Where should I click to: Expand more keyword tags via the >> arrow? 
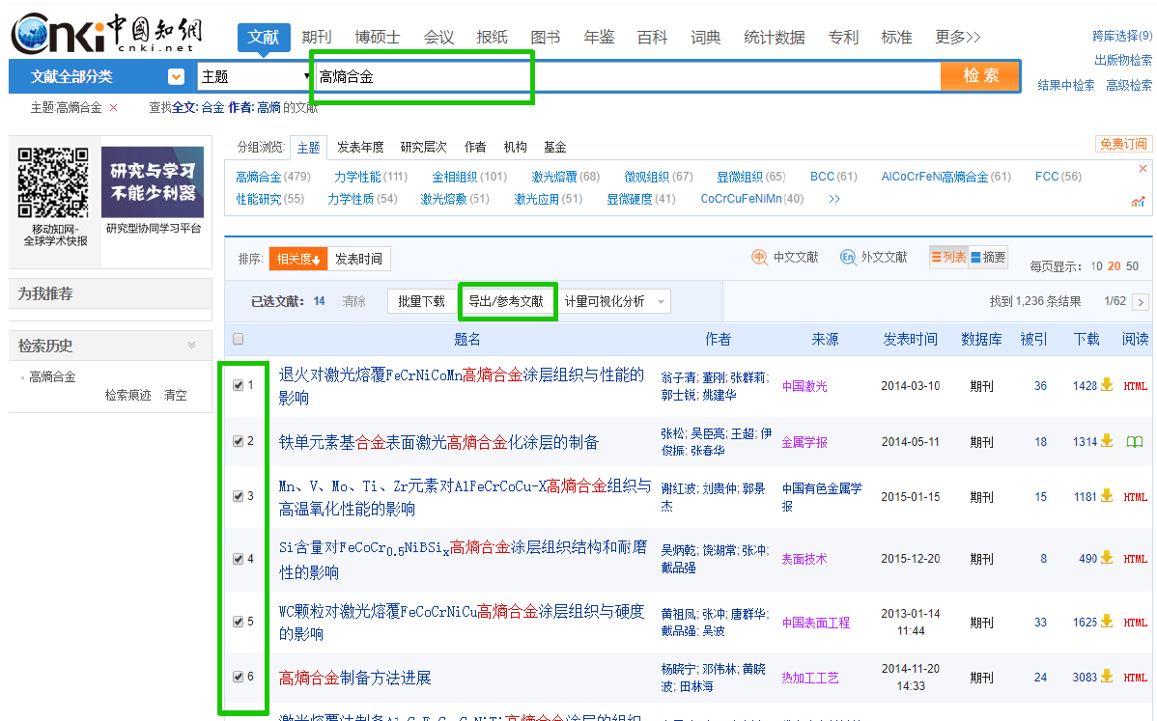[834, 199]
